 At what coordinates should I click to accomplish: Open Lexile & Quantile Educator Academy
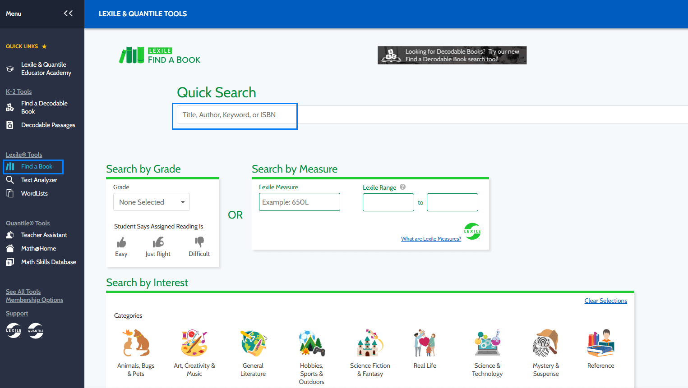click(x=46, y=68)
